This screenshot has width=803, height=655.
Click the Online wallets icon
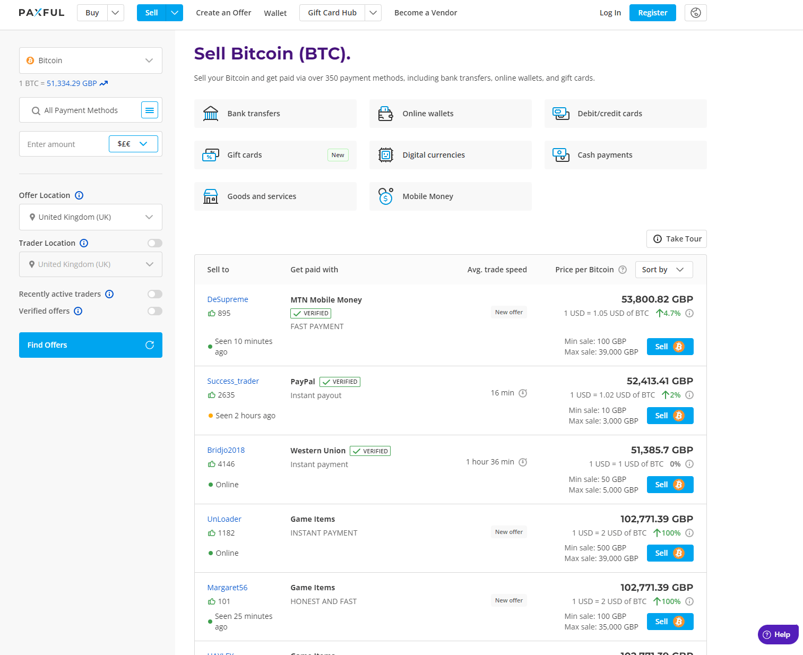pos(386,114)
